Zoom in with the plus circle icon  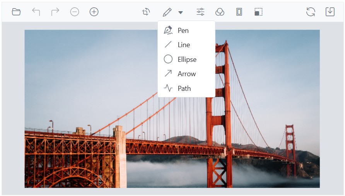(94, 12)
